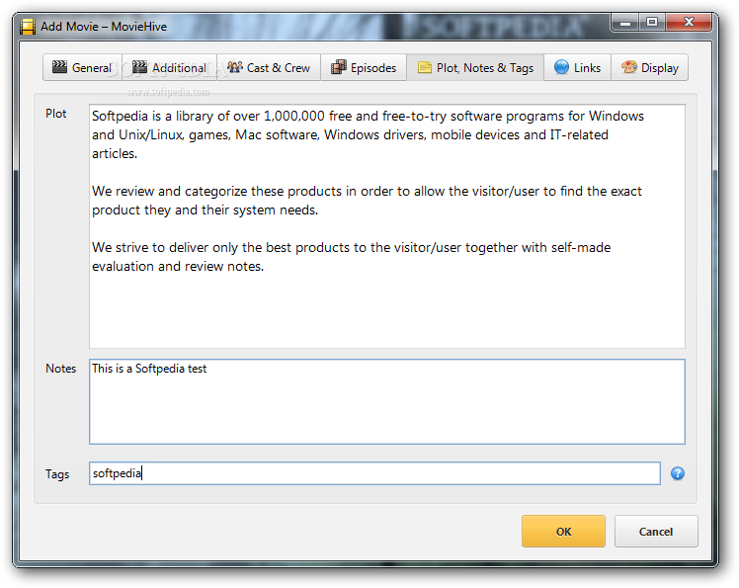
Task: Maximize the Add Movie window
Action: click(652, 22)
